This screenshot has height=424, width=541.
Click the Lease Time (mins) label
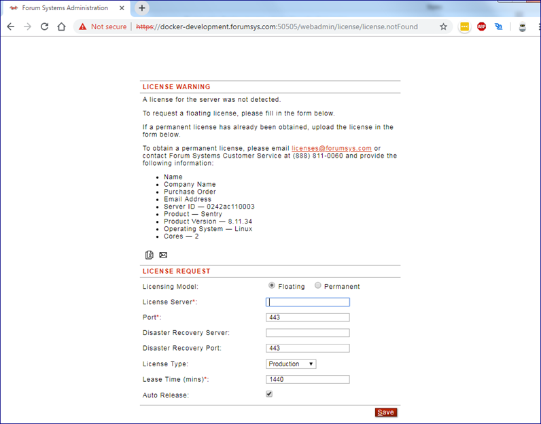pyautogui.click(x=175, y=380)
